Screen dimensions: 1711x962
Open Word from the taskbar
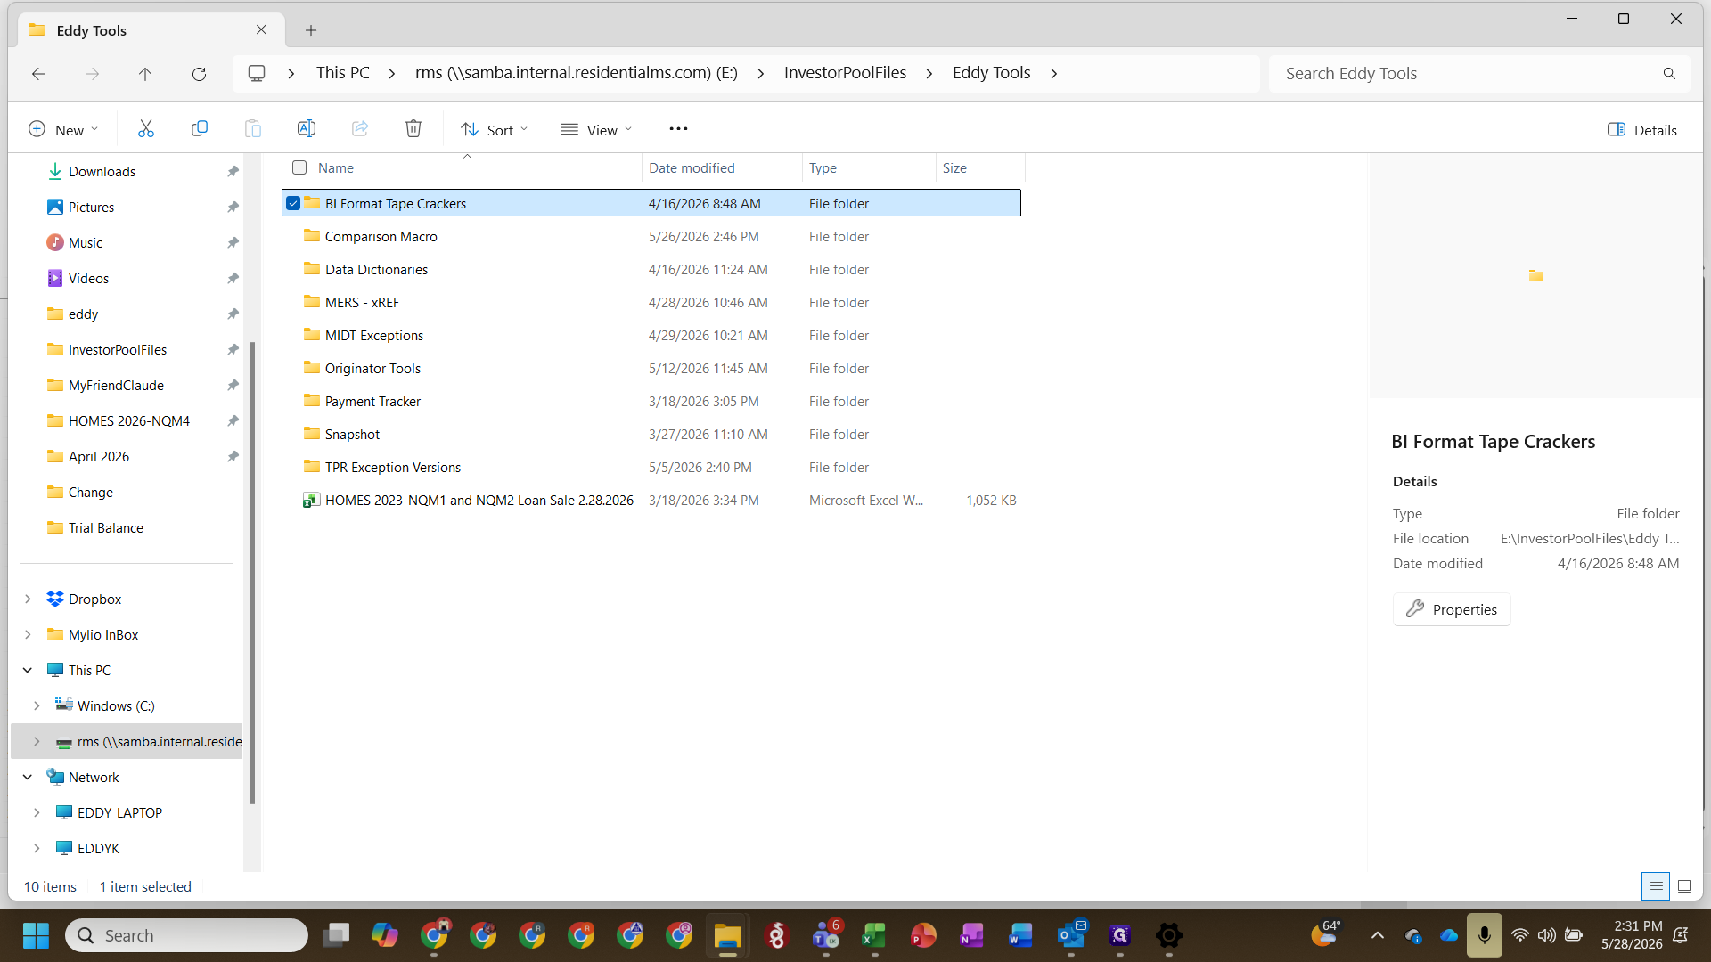pyautogui.click(x=1020, y=935)
